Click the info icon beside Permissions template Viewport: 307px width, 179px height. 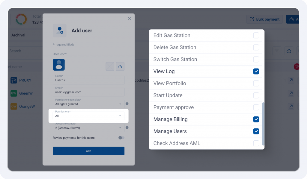[127, 104]
